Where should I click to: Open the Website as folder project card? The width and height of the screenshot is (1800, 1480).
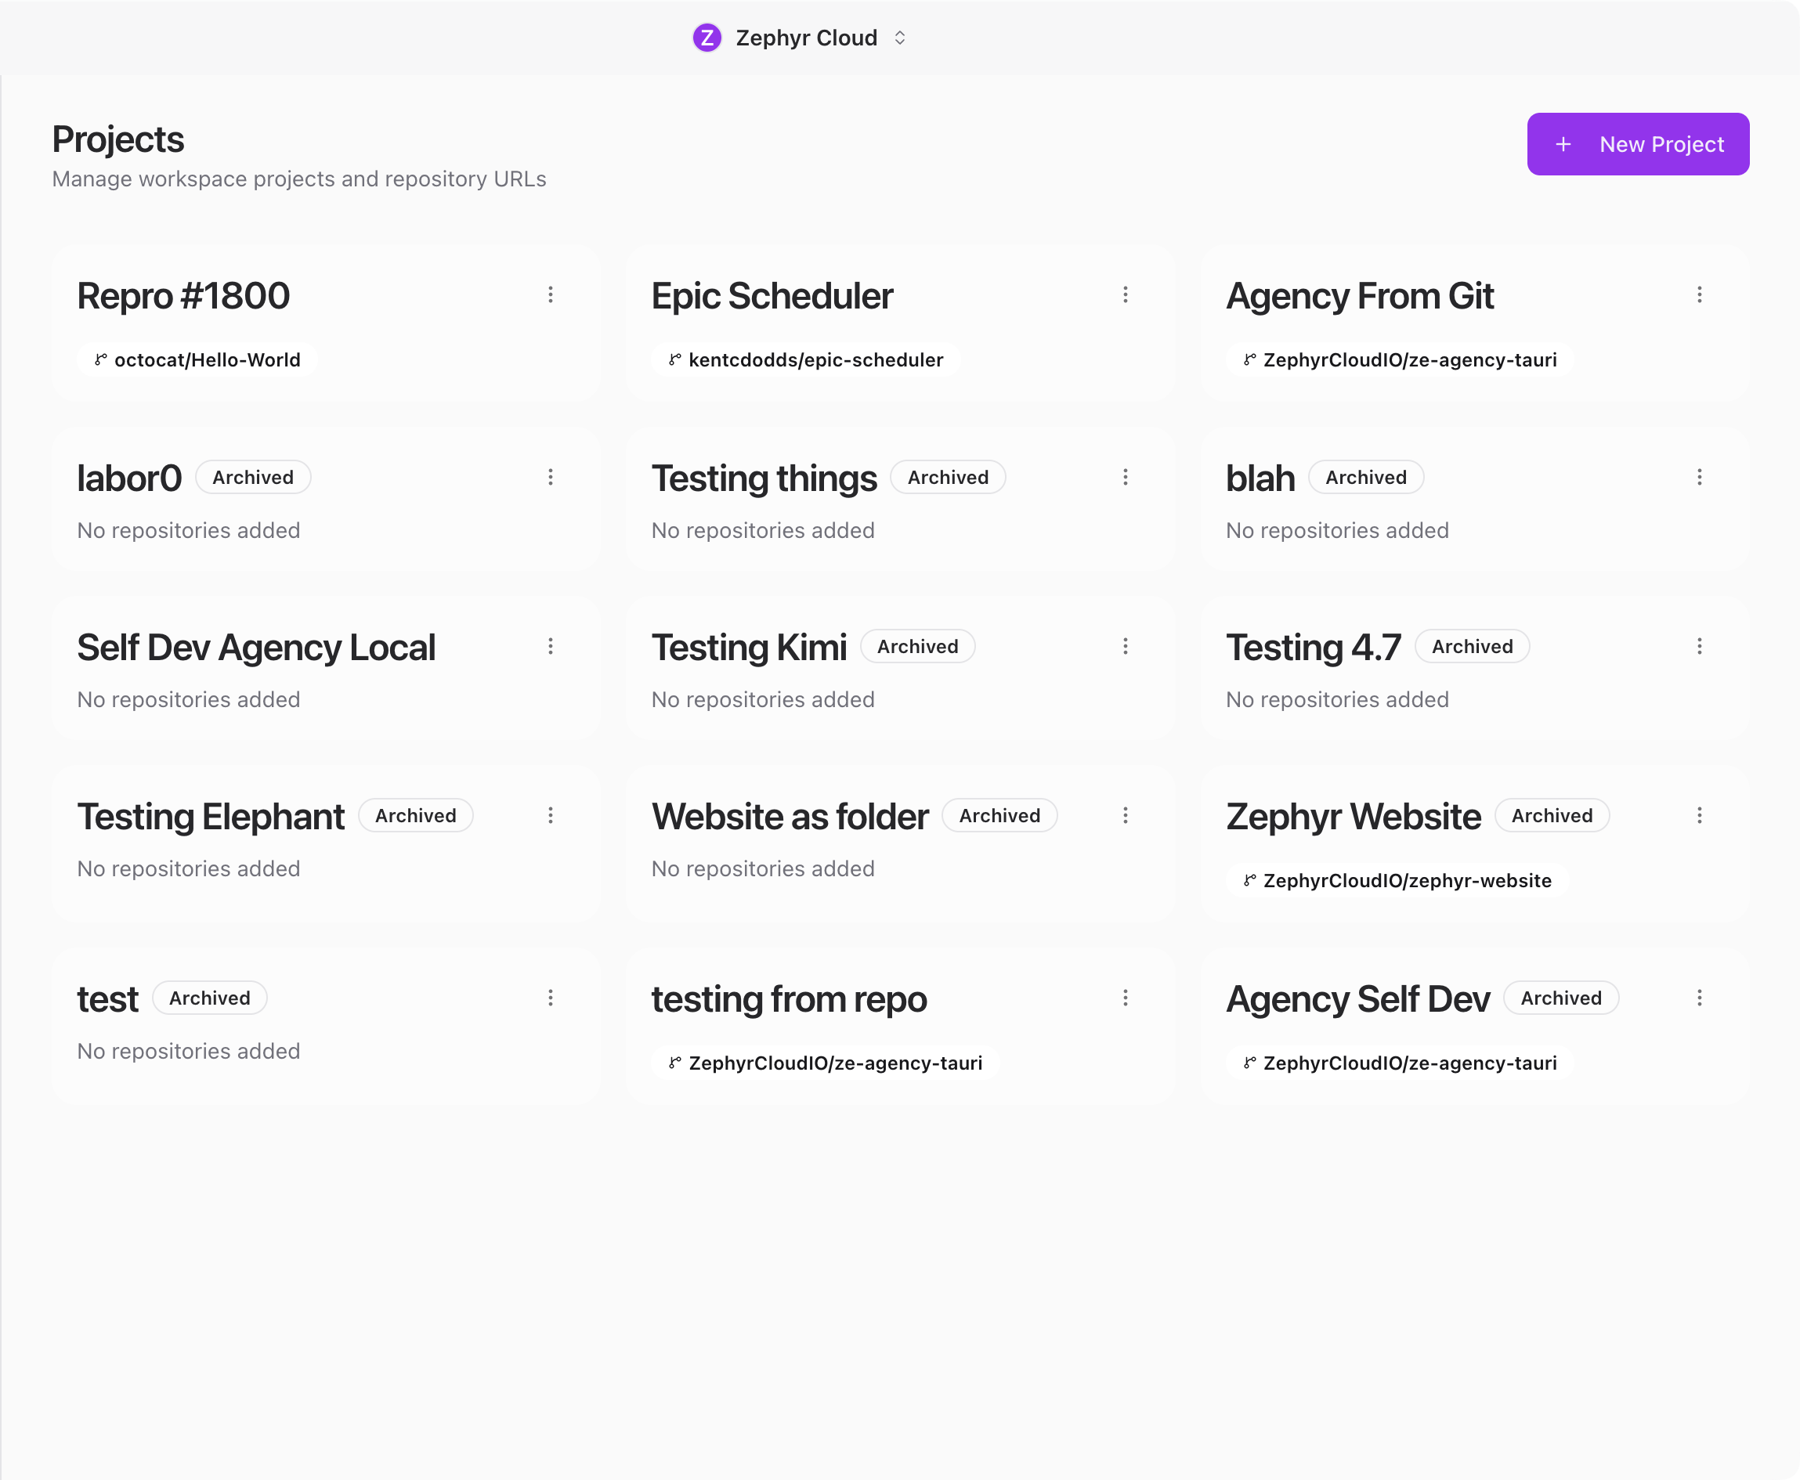(901, 844)
